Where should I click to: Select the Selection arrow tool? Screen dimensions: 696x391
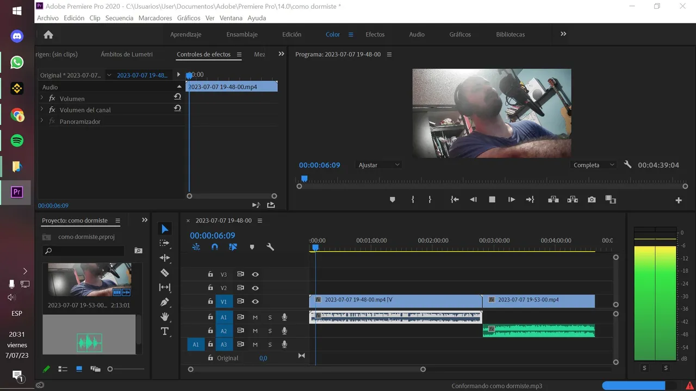point(165,229)
